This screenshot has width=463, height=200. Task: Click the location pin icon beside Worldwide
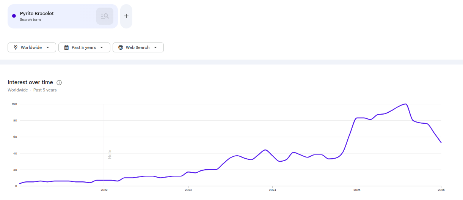(x=16, y=47)
